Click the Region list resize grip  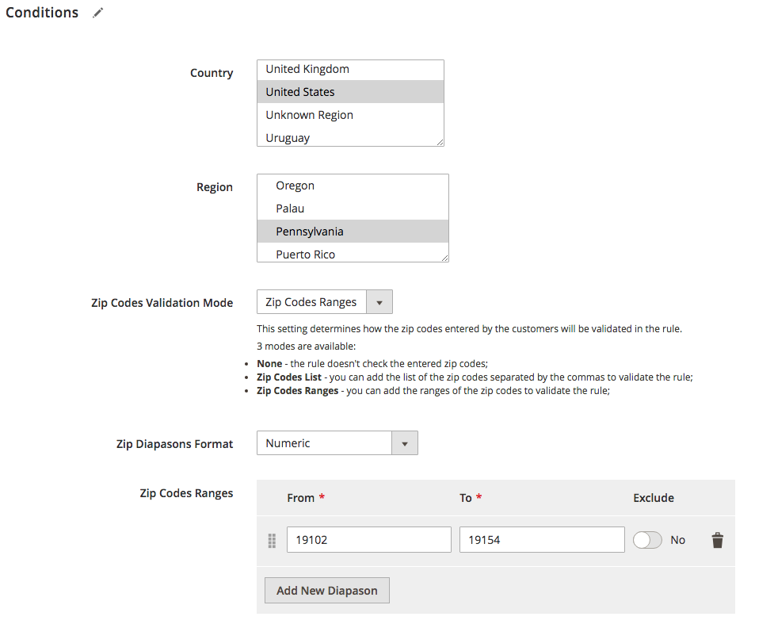[444, 258]
